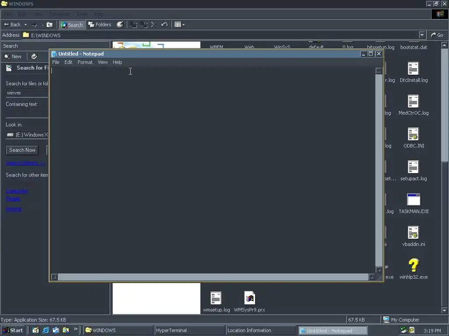
Task: Open the Look in drive combo box
Action: [x=27, y=135]
